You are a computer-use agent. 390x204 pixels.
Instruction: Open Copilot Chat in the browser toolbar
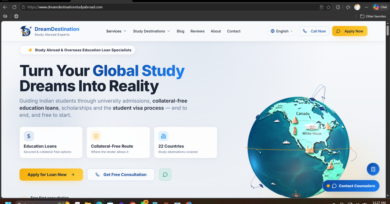380,7
